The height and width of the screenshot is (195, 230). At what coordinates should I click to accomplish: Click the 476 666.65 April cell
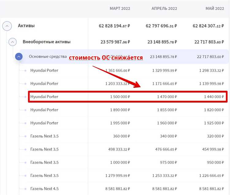[x=166, y=149]
